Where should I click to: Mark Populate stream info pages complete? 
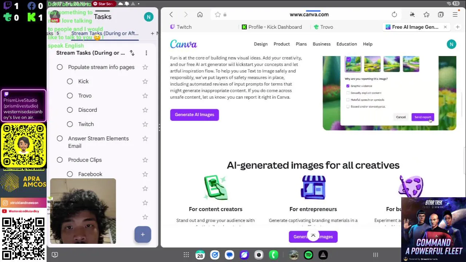pyautogui.click(x=60, y=67)
